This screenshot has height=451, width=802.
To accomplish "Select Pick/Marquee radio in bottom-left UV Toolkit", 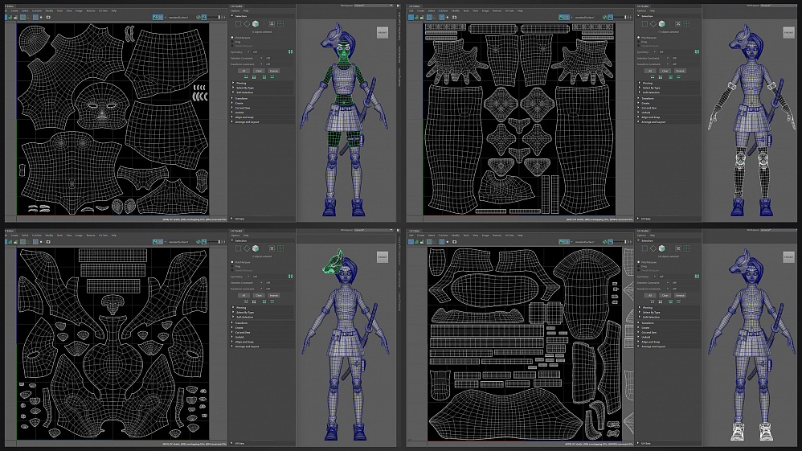I will tap(232, 261).
